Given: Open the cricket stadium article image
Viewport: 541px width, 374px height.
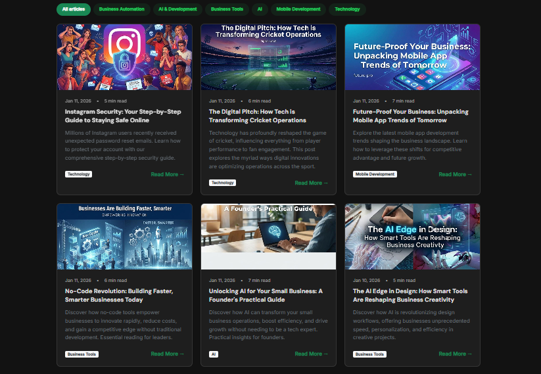Looking at the screenshot, I should (268, 57).
